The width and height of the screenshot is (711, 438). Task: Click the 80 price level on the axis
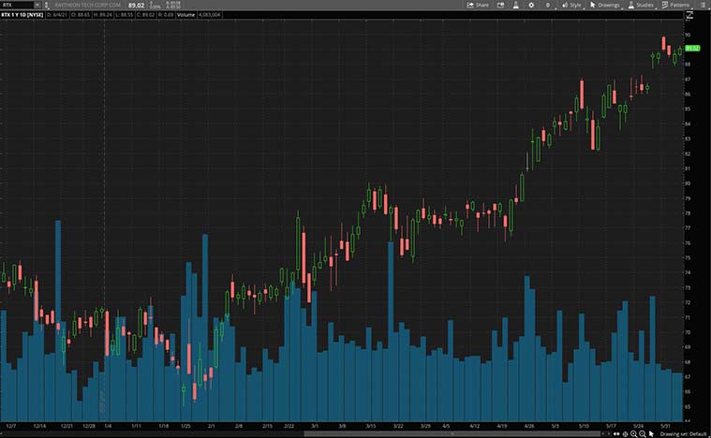tap(688, 183)
